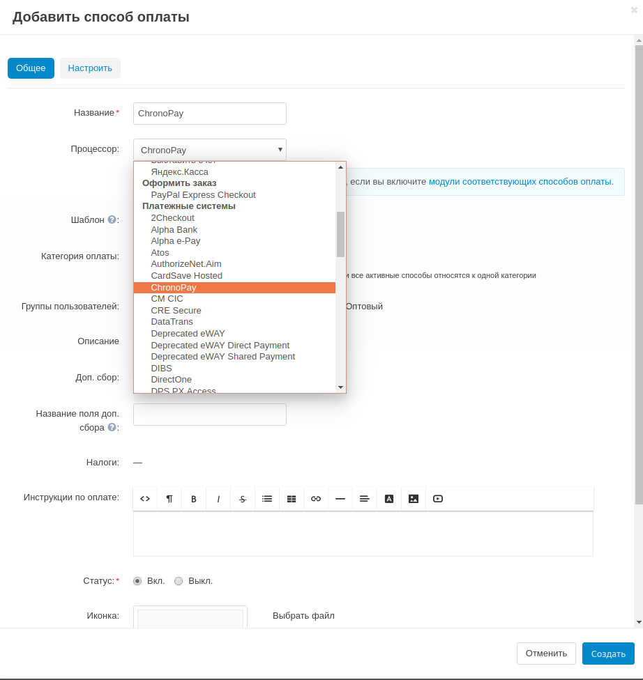Viewport: 643px width, 680px height.
Task: Open the Общее tab
Action: pyautogui.click(x=31, y=68)
